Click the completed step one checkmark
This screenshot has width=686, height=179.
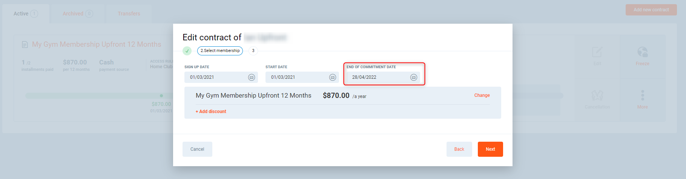(x=187, y=51)
